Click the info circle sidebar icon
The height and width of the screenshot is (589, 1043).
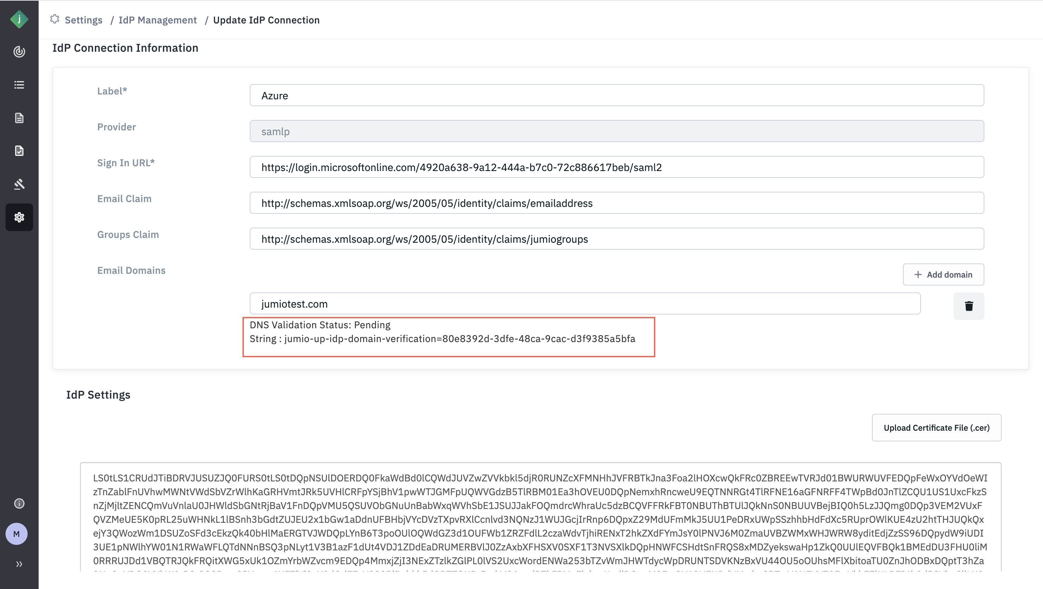(19, 503)
